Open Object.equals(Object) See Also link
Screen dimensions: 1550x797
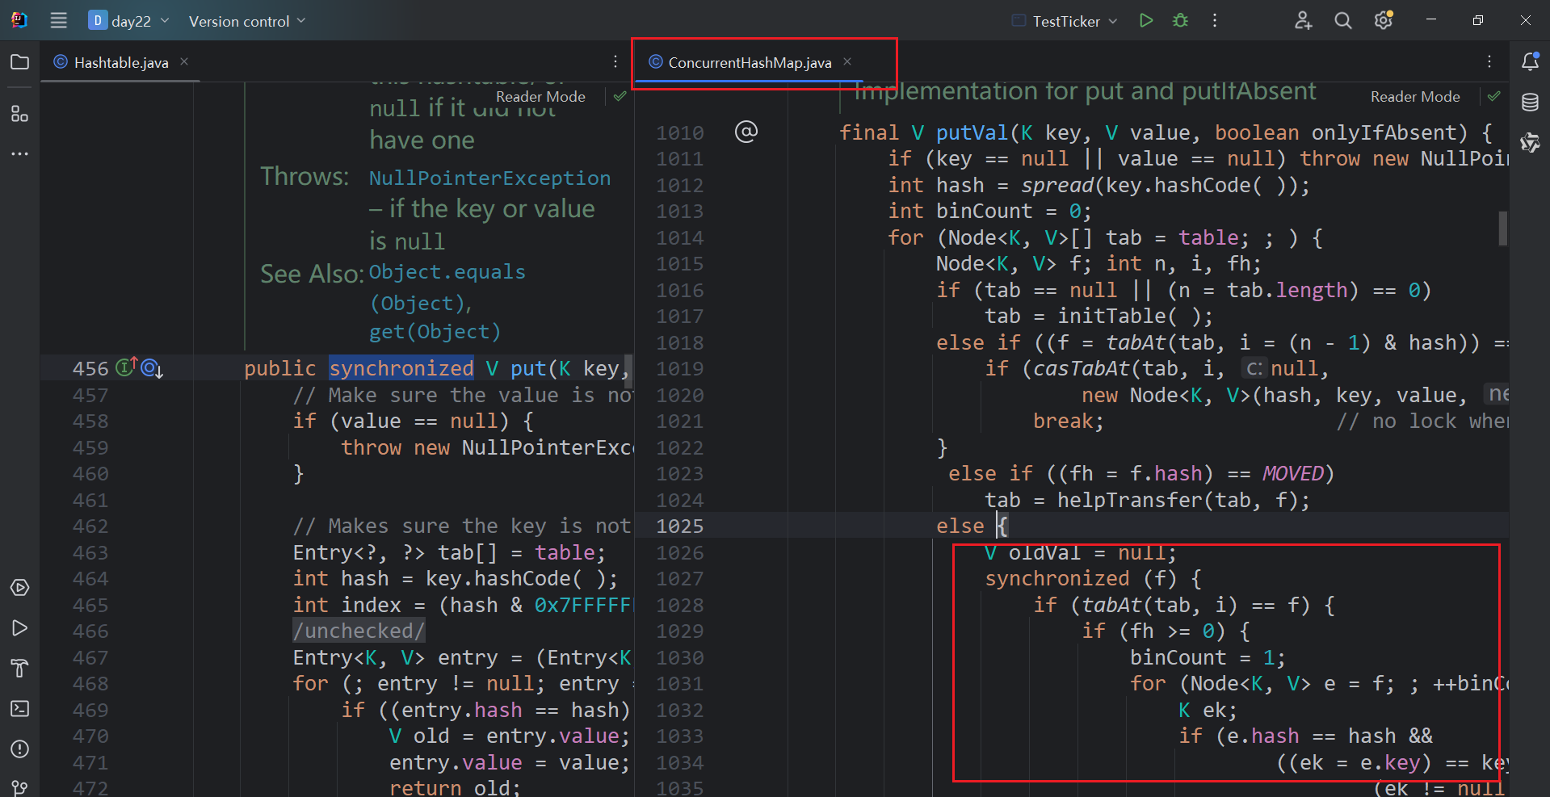[x=447, y=287]
